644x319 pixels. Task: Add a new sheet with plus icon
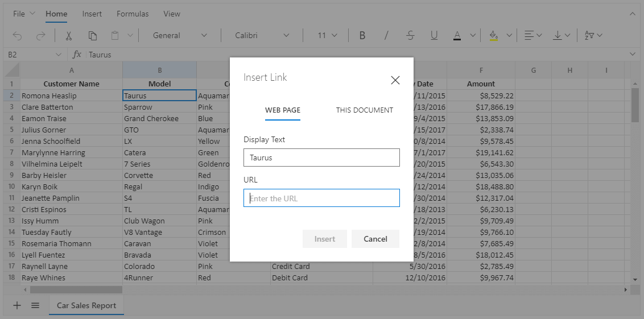(17, 305)
